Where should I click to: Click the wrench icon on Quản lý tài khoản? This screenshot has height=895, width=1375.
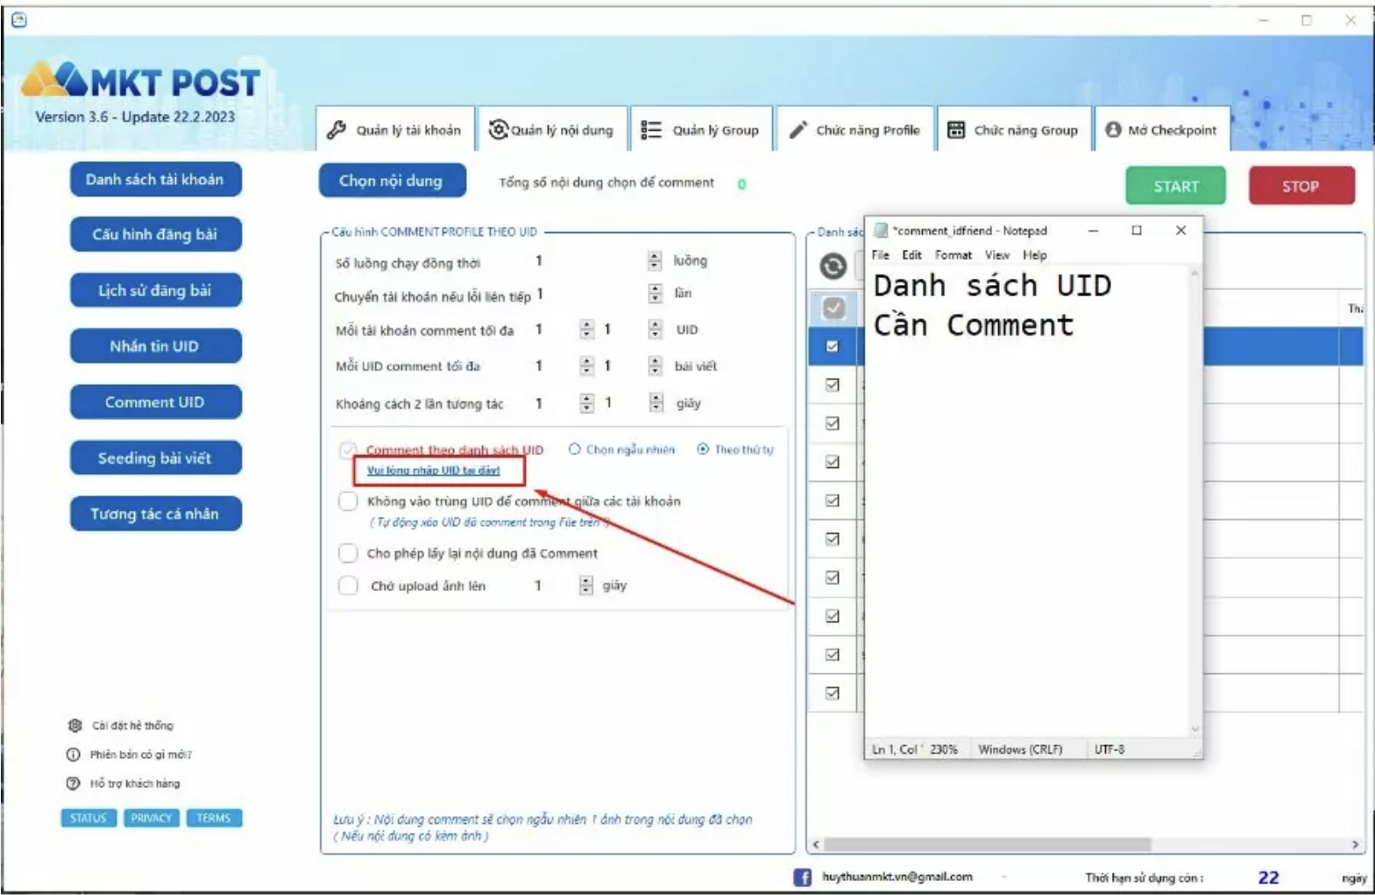(337, 130)
